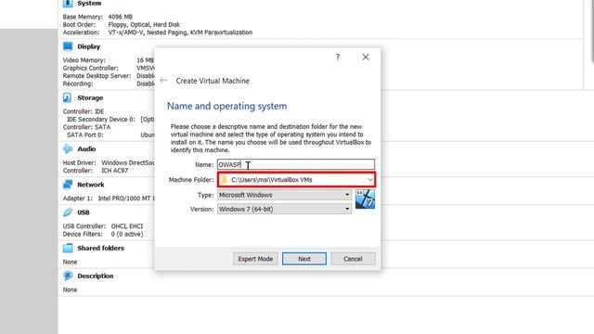The height and width of the screenshot is (334, 594).
Task: Click the back arrow in Create Virtual Machine
Action: [x=163, y=81]
